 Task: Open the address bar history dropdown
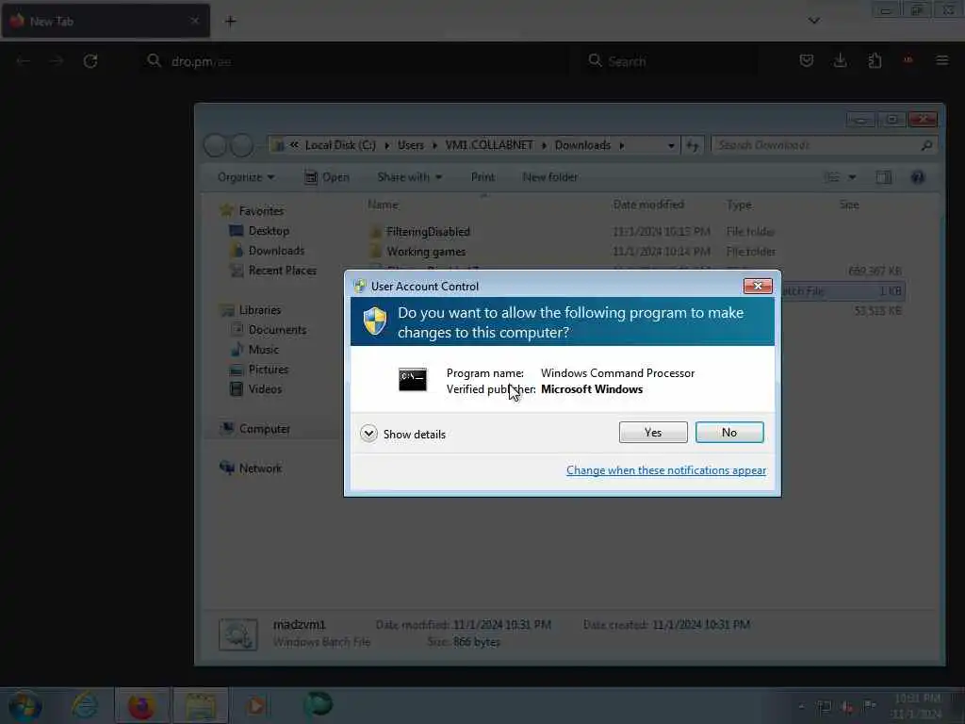pyautogui.click(x=671, y=146)
